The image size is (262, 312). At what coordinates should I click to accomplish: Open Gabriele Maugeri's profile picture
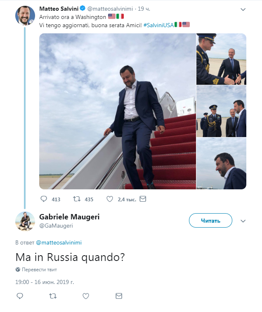click(25, 221)
